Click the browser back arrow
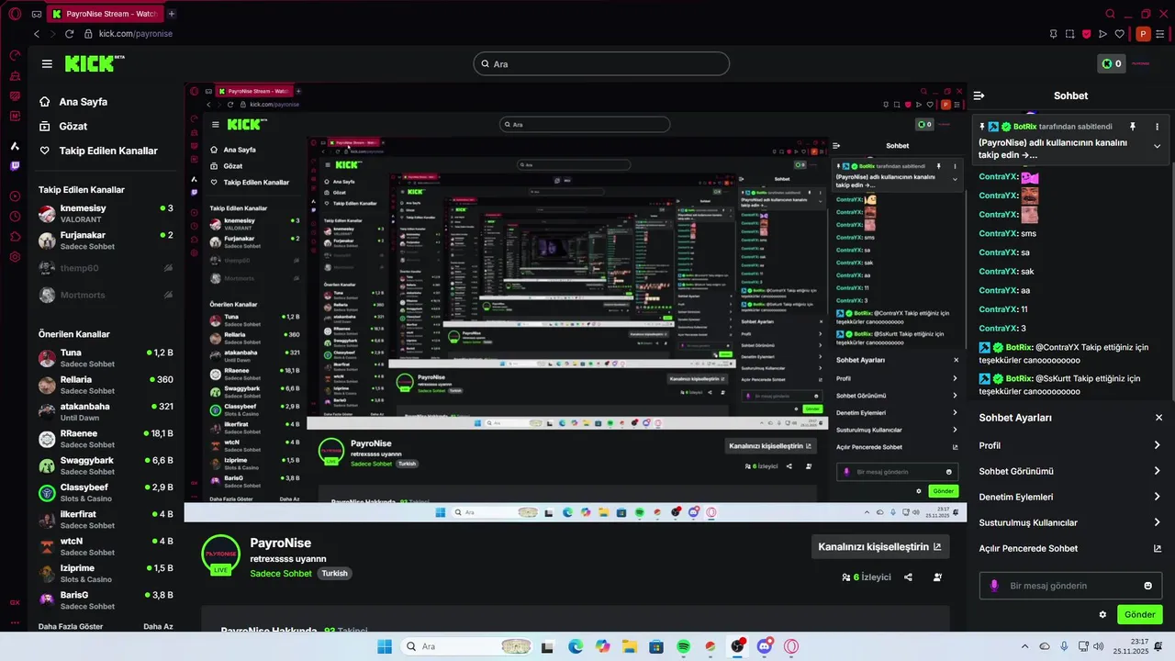Viewport: 1175px width, 661px height. click(36, 34)
